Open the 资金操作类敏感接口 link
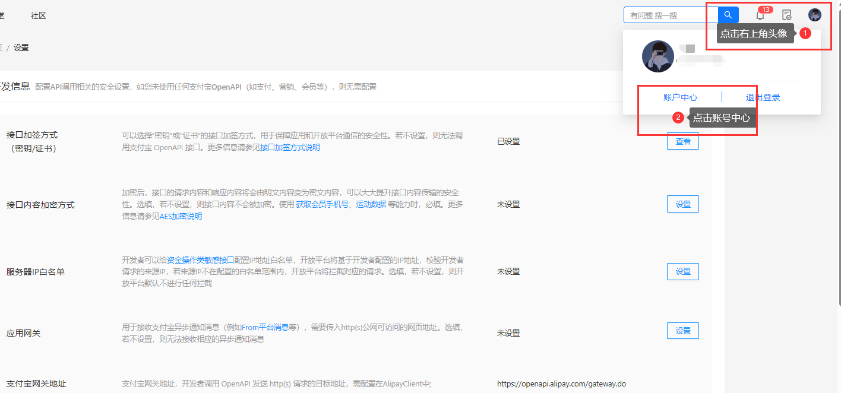 (200, 260)
